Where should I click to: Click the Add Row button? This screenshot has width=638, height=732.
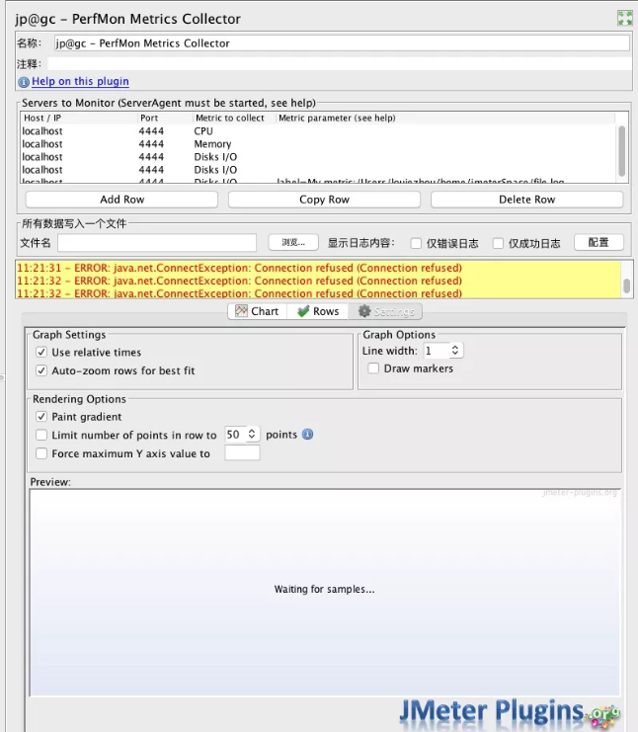coord(121,200)
